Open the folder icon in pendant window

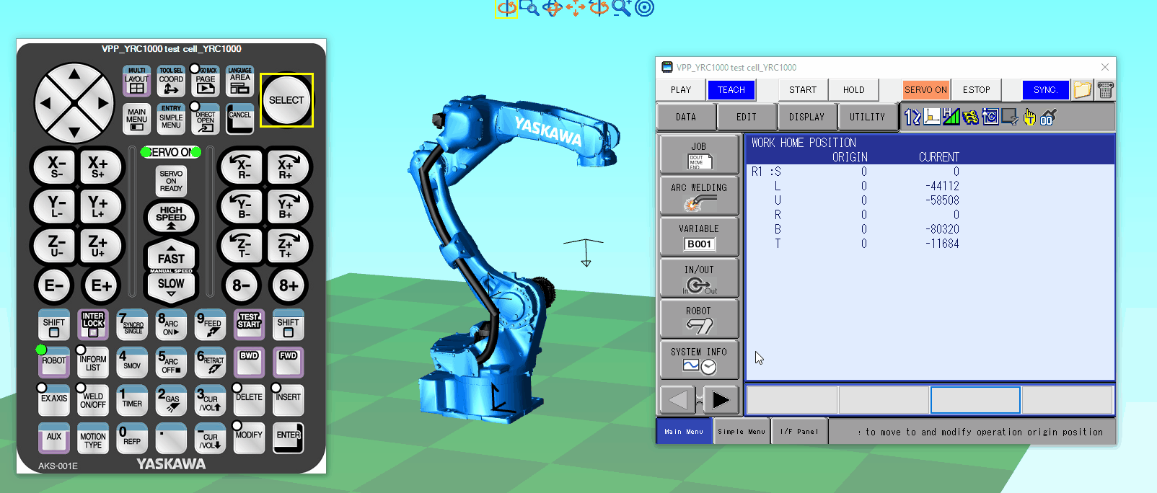pos(1082,89)
